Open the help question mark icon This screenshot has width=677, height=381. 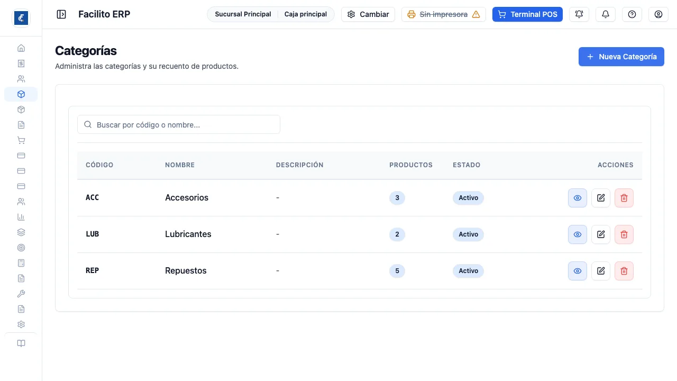click(632, 14)
